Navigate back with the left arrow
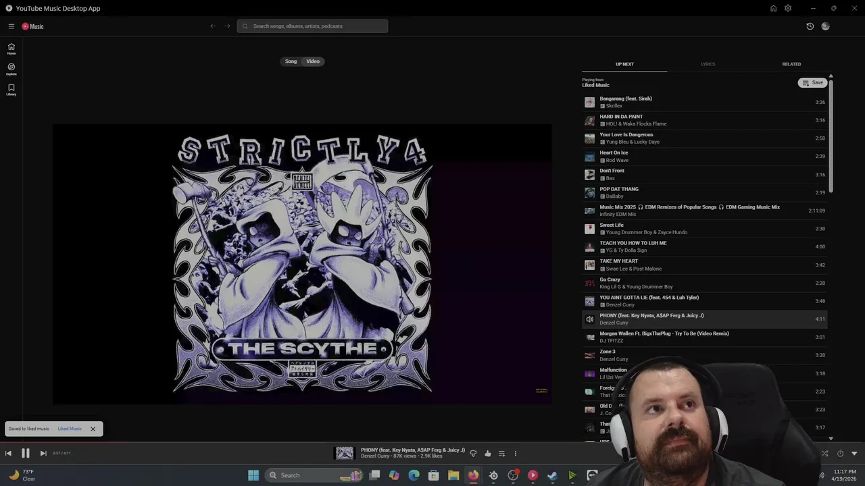This screenshot has width=865, height=486. pyautogui.click(x=213, y=26)
